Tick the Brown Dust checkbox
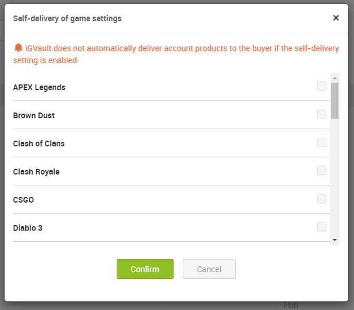 pyautogui.click(x=322, y=115)
